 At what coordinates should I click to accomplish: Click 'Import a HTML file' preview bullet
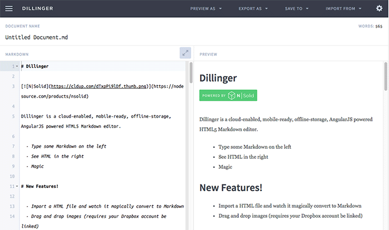(x=290, y=206)
